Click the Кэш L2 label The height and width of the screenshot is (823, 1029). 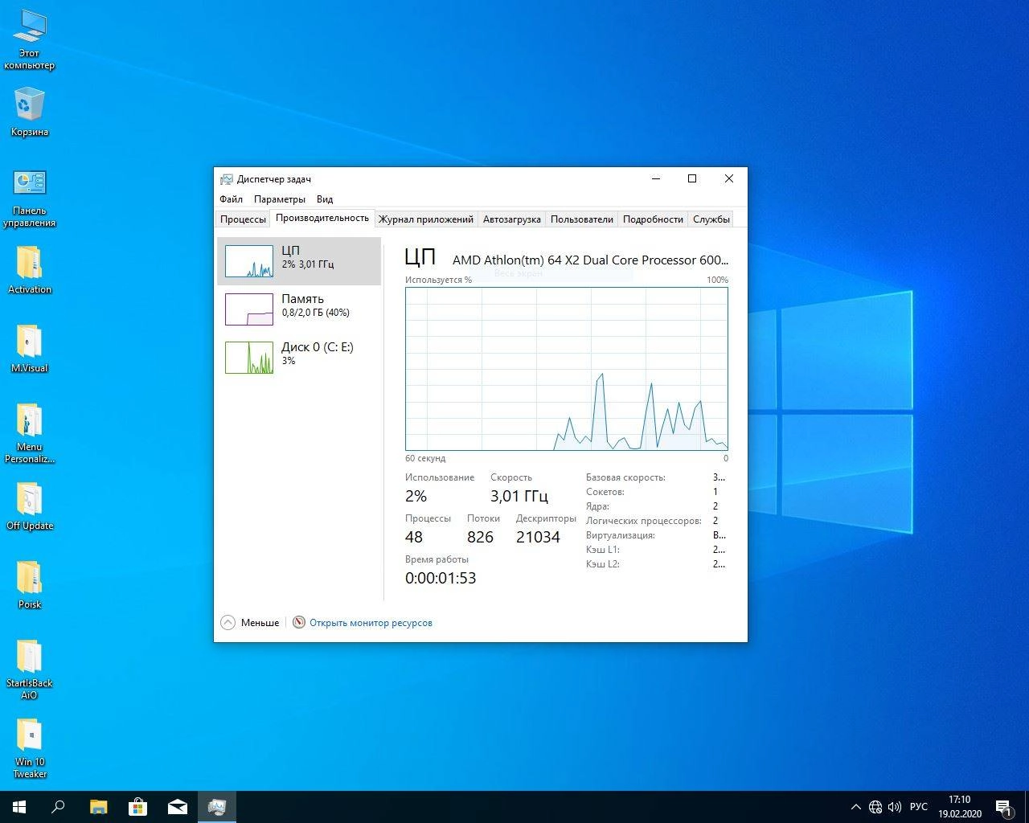coord(603,564)
